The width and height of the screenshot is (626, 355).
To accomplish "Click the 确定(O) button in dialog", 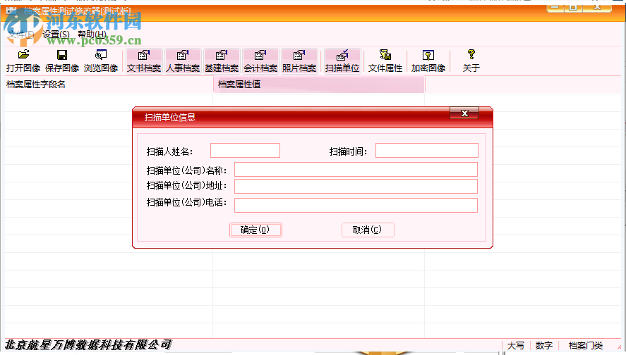I will (x=255, y=230).
